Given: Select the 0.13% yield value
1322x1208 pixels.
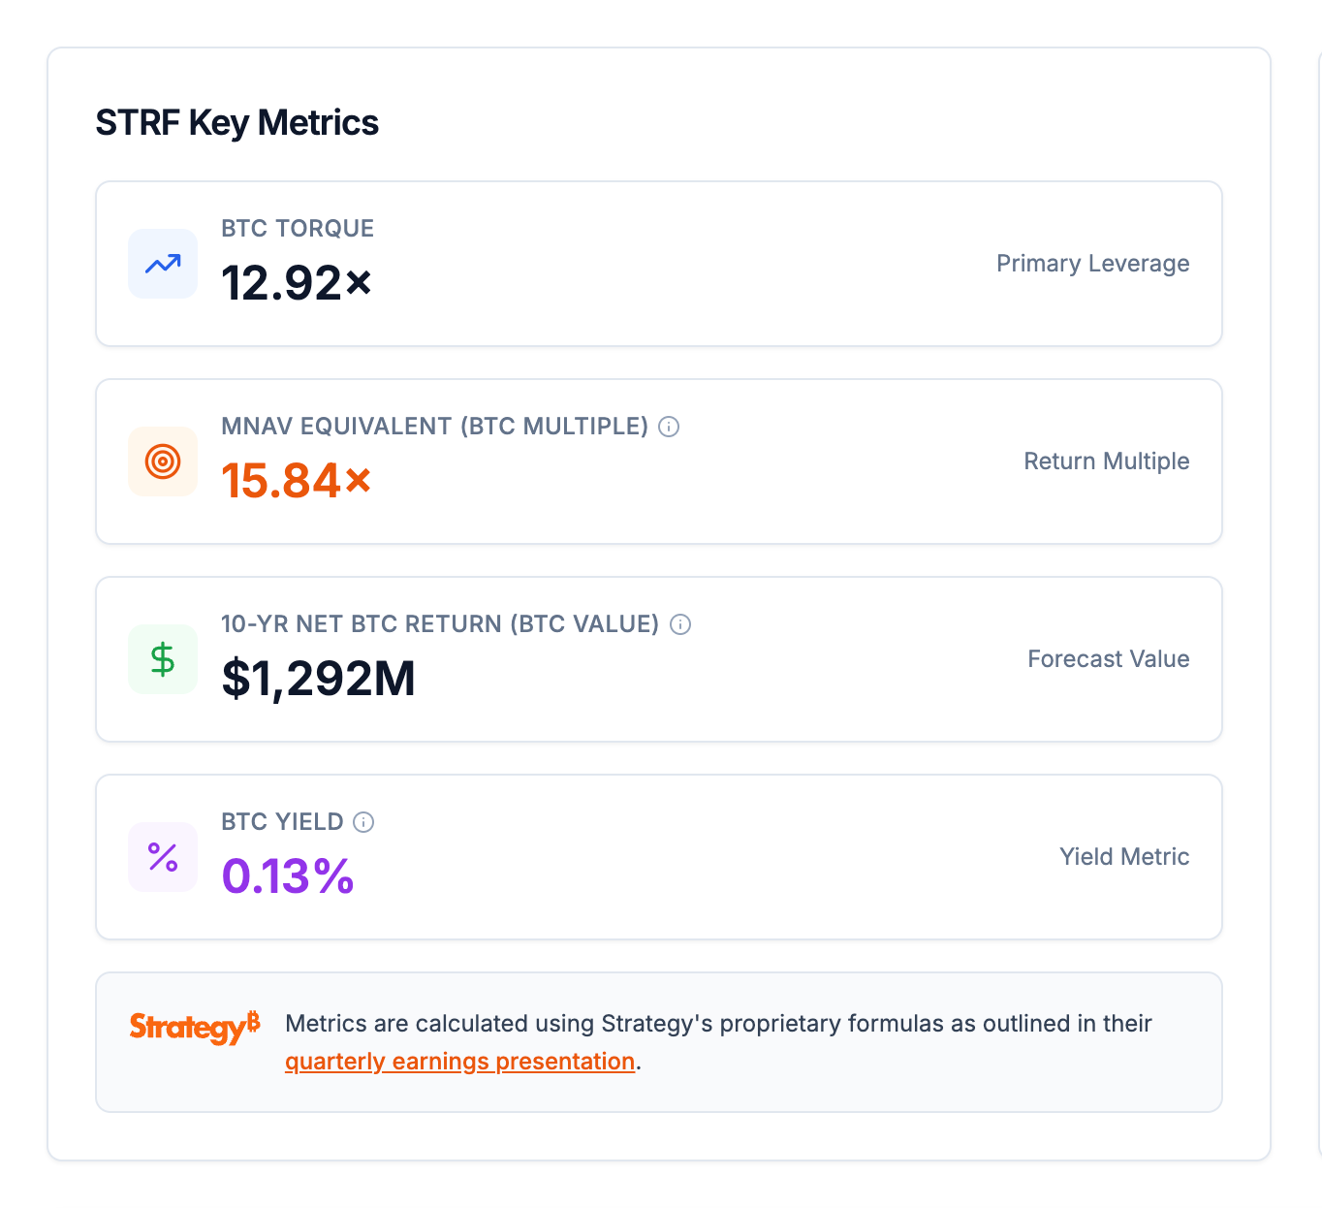Looking at the screenshot, I should (288, 876).
